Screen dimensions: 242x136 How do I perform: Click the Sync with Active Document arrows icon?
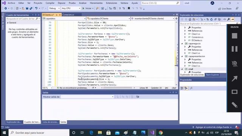[x=208, y=19]
